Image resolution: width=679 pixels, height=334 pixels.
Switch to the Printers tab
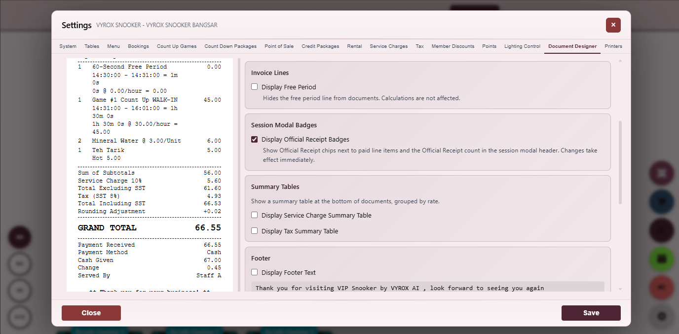pyautogui.click(x=613, y=46)
